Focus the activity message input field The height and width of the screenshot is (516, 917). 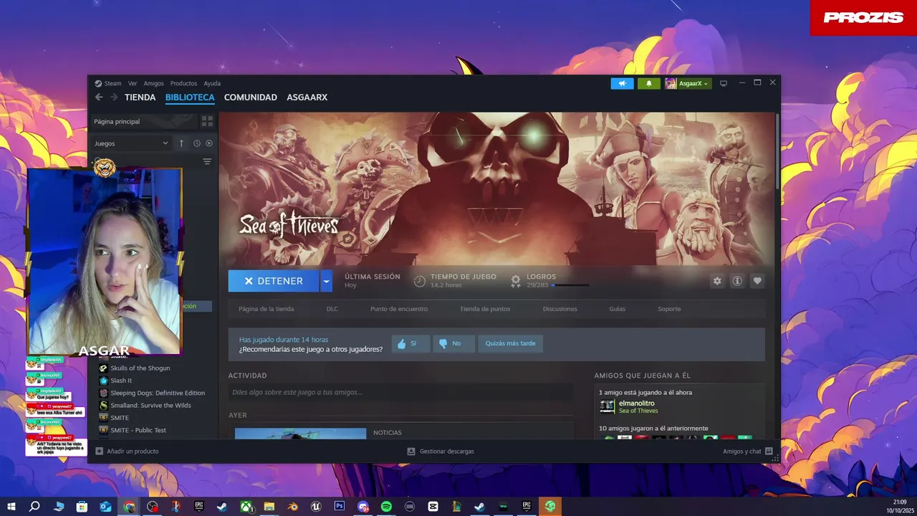pos(400,392)
